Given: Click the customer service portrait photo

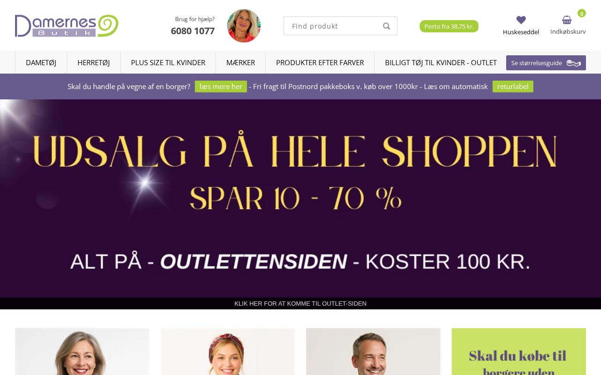Looking at the screenshot, I should 244,26.
